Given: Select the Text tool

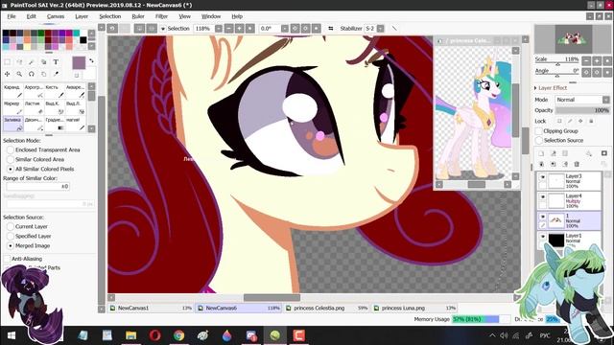Looking at the screenshot, I should 56,61.
